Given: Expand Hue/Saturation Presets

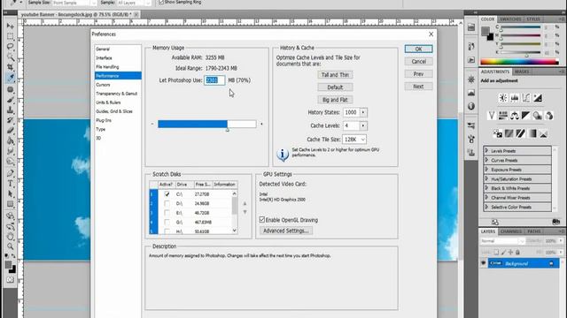Looking at the screenshot, I should pos(486,178).
